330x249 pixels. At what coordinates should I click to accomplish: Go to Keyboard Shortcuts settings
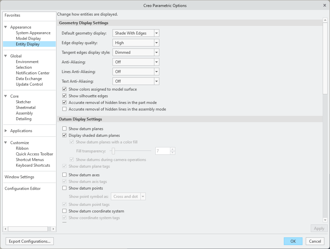click(33, 165)
